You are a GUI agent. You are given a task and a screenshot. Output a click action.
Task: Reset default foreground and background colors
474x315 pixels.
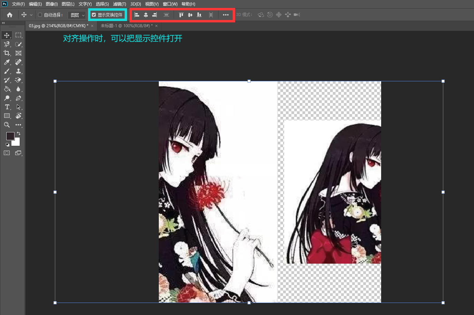(x=7, y=145)
